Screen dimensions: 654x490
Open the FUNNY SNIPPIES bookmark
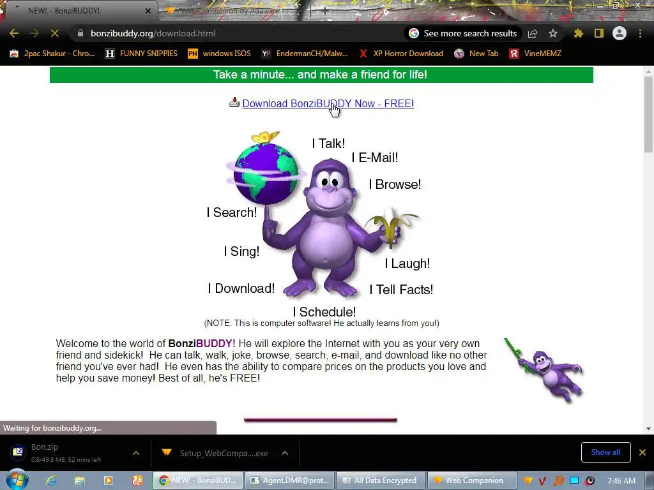pyautogui.click(x=141, y=54)
